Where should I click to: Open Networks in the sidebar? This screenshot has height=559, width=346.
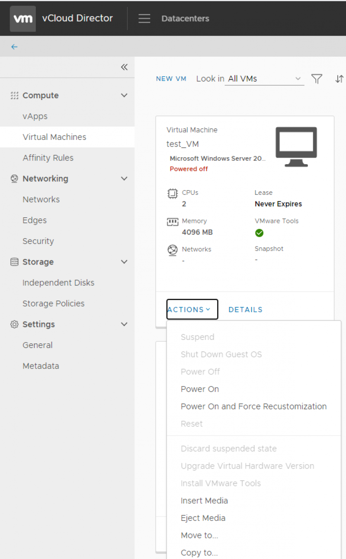[41, 199]
